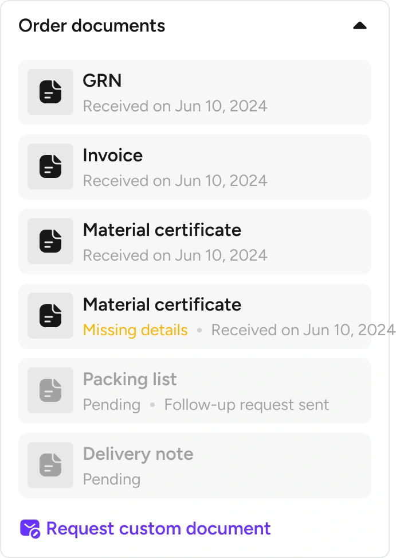The image size is (396, 558).
Task: Click the Pending status under Packing list
Action: pyautogui.click(x=111, y=405)
